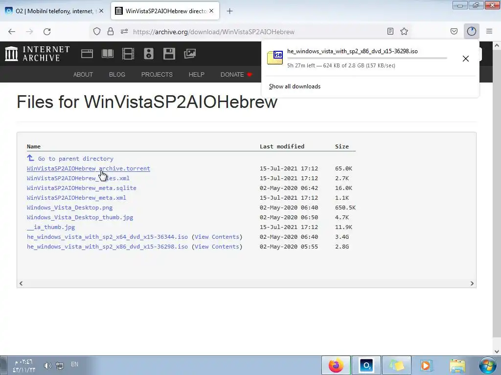Click the download progress bar
The width and height of the screenshot is (501, 375).
(x=367, y=58)
